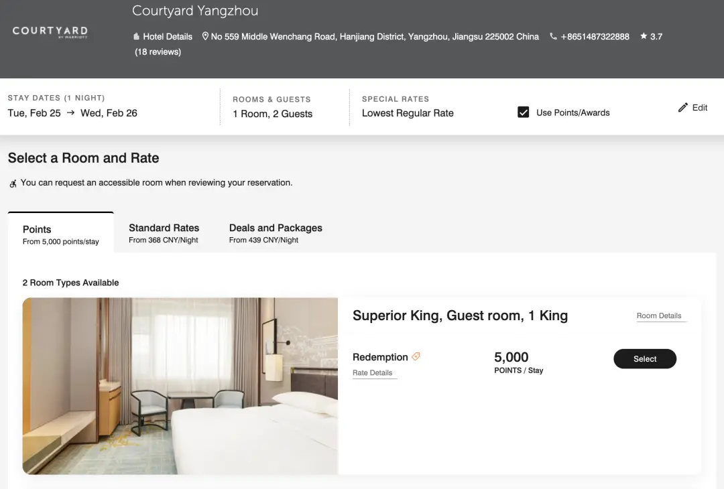
Task: Click the wheelchair accessibility icon
Action: point(13,183)
